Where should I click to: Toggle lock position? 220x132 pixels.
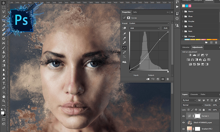click(196, 110)
